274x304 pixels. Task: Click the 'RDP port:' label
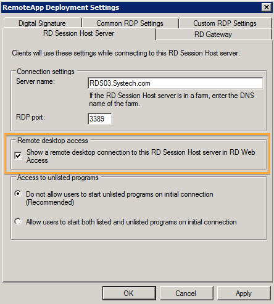pyautogui.click(x=30, y=117)
